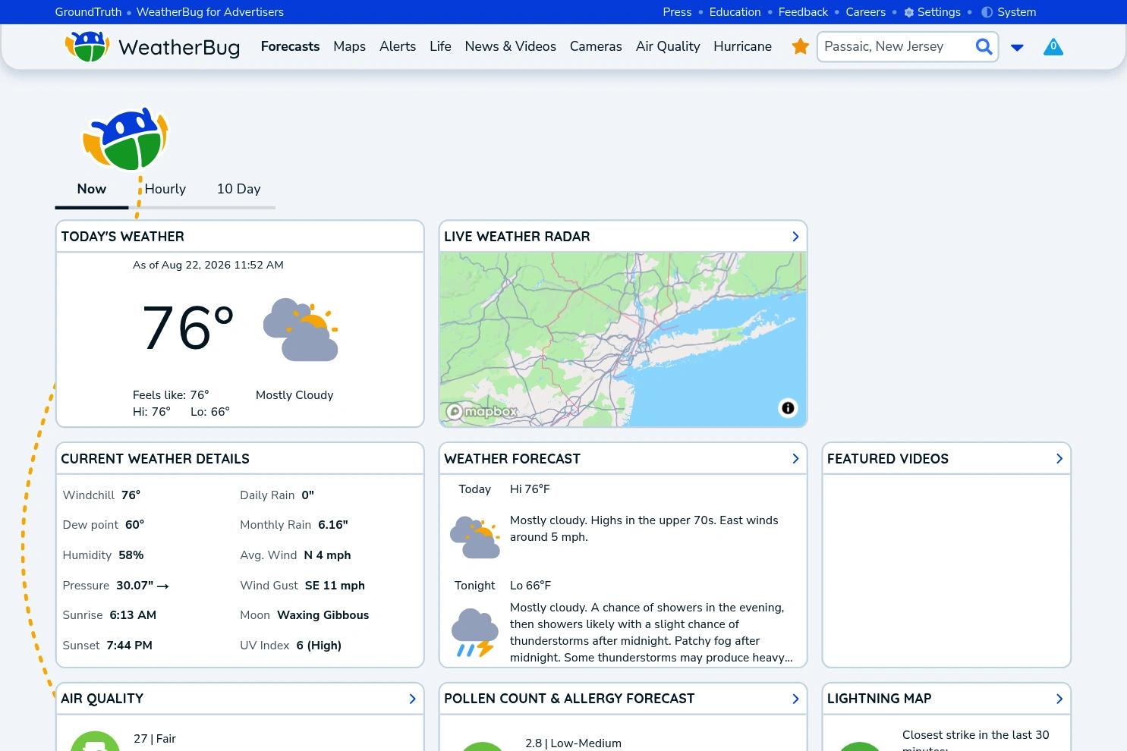Open Pollen Count & Allergy Forecast chevron
This screenshot has height=751, width=1127.
795,699
